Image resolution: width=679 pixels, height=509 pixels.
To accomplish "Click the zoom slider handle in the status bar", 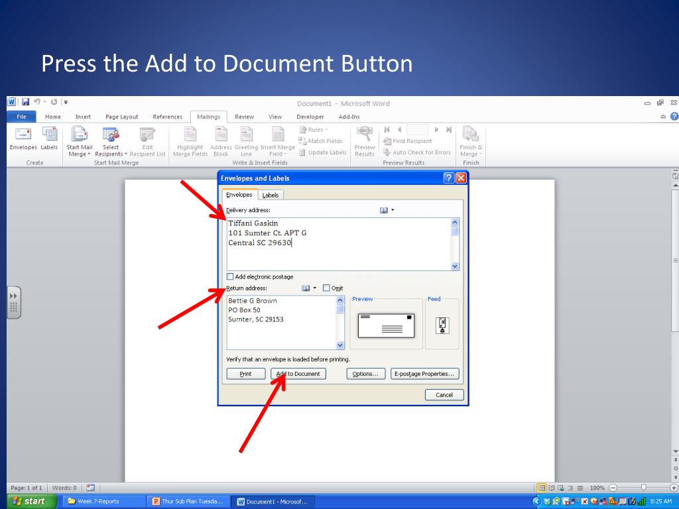I will pos(643,488).
